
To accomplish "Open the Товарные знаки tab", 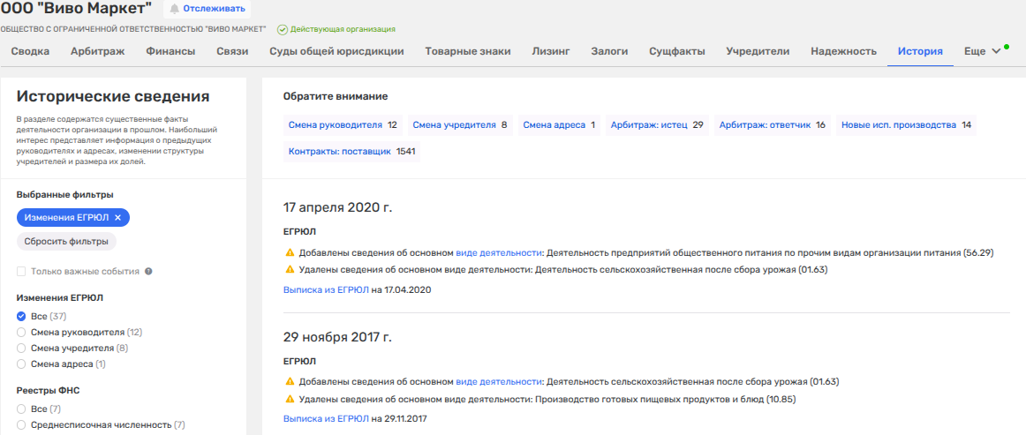I will (x=467, y=51).
